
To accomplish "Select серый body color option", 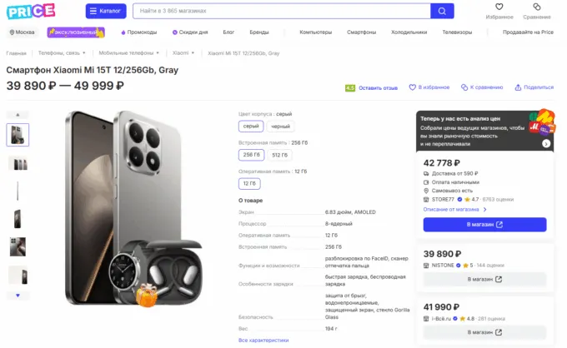I will tap(251, 127).
